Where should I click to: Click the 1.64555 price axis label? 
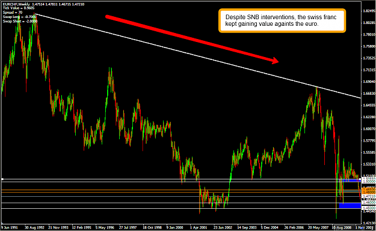(x=369, y=105)
